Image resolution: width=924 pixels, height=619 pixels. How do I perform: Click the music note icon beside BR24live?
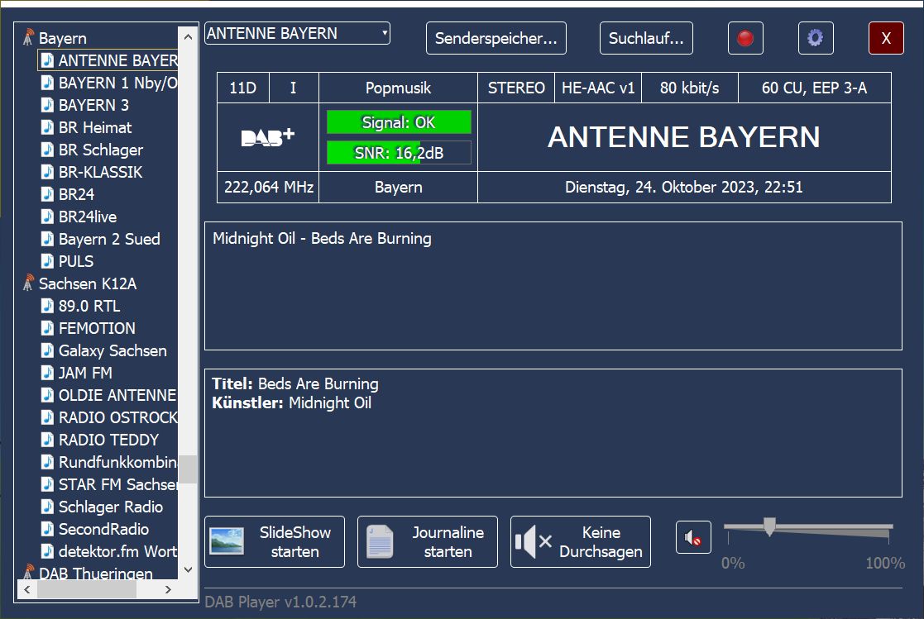coord(47,217)
